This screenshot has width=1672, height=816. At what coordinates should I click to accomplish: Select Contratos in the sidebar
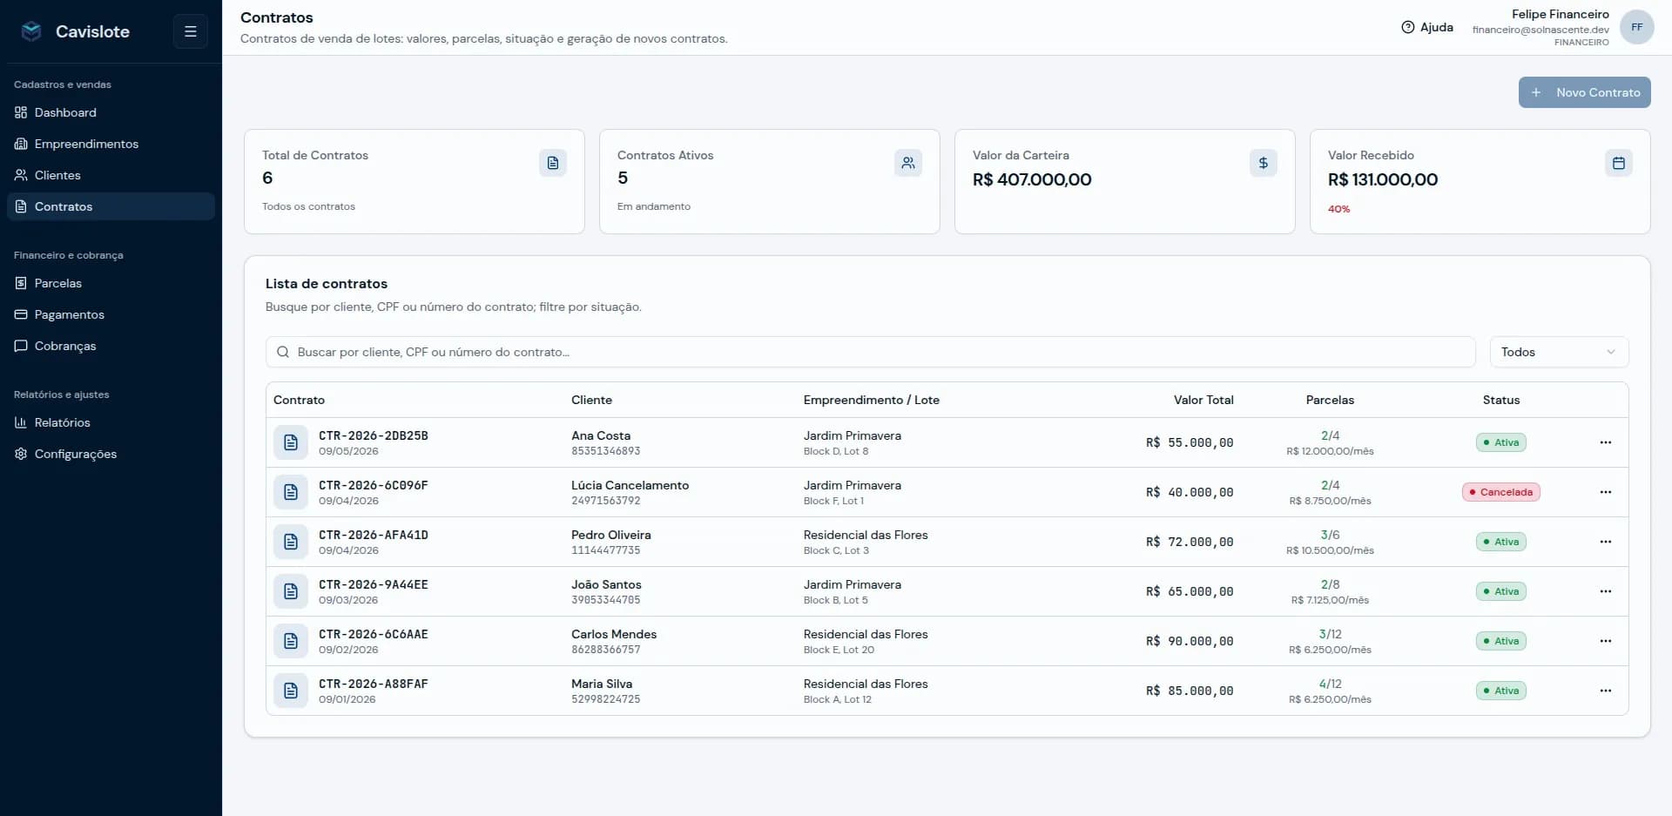(x=111, y=206)
